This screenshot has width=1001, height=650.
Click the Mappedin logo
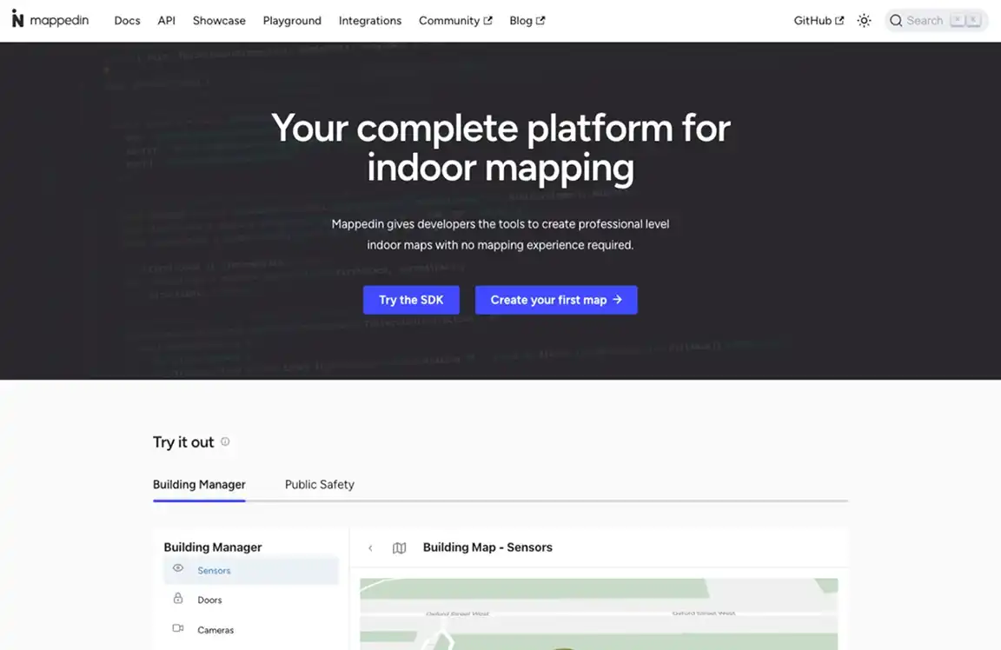50,18
